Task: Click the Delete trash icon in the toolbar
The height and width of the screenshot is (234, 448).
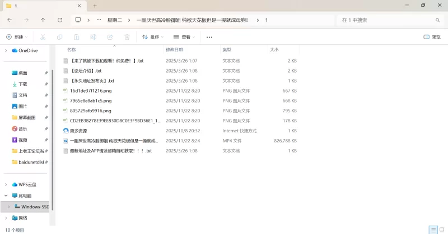Action: (127, 37)
